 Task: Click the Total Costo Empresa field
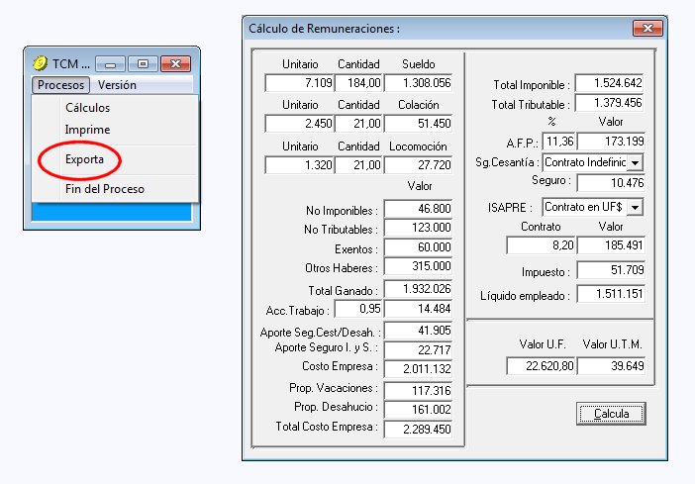pos(418,430)
